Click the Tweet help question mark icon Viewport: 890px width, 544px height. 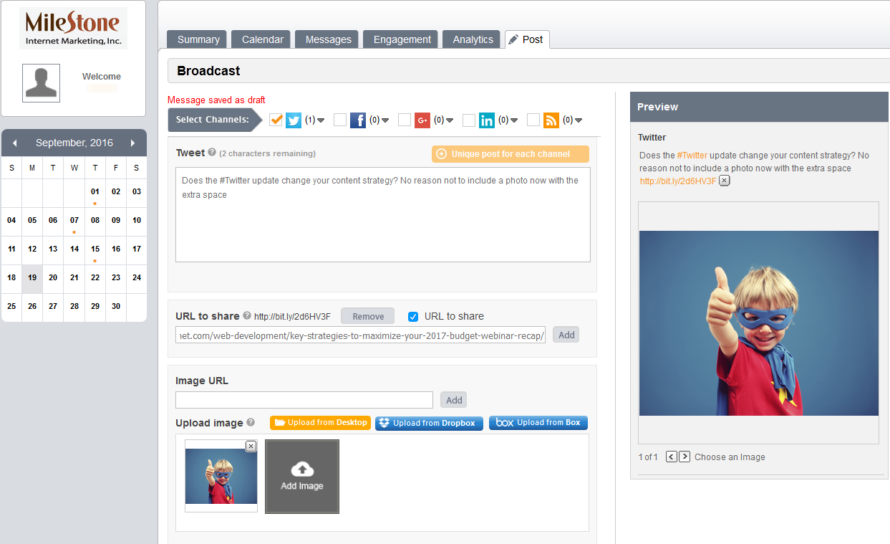212,153
